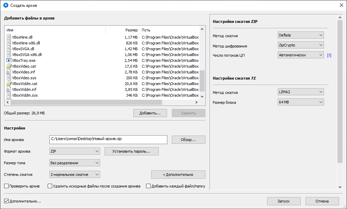Click the VBoxSVGA.dll file icon
The width and height of the screenshot is (347, 209).
tap(9, 49)
